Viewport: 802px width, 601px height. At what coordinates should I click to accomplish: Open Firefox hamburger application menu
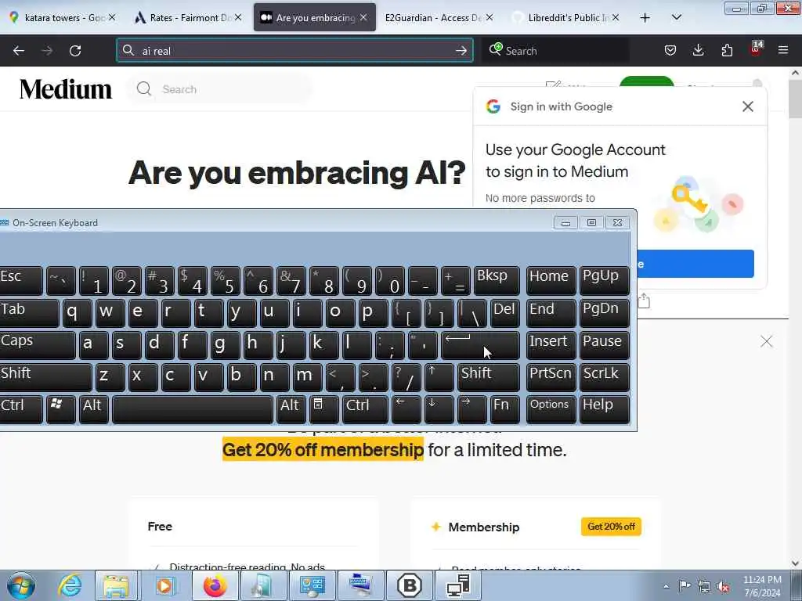point(783,51)
